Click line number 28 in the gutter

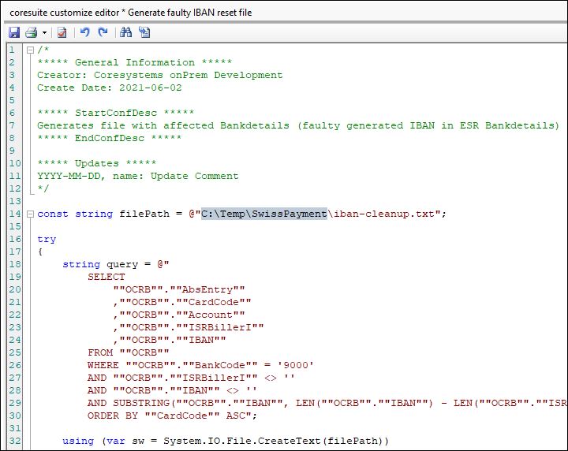click(11, 390)
